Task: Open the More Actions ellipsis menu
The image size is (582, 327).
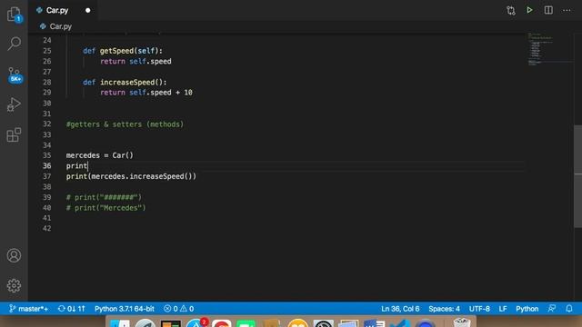Action: (x=567, y=10)
